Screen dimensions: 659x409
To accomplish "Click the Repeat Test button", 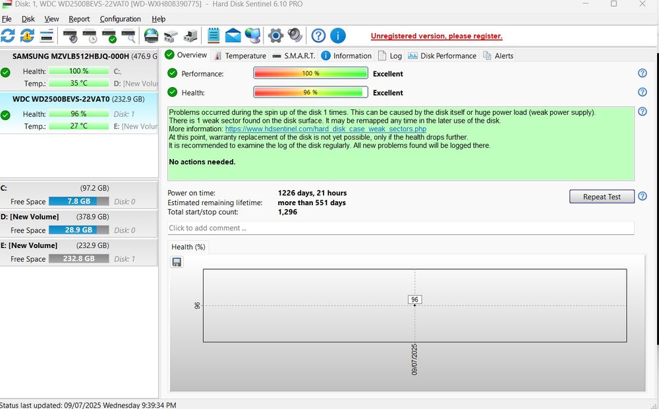I will [x=602, y=197].
